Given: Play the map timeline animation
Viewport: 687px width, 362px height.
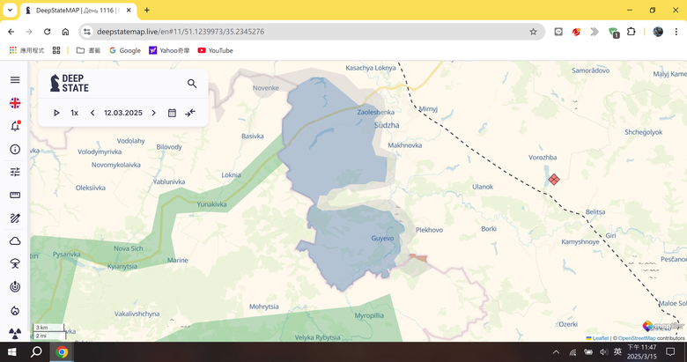Looking at the screenshot, I should point(56,113).
